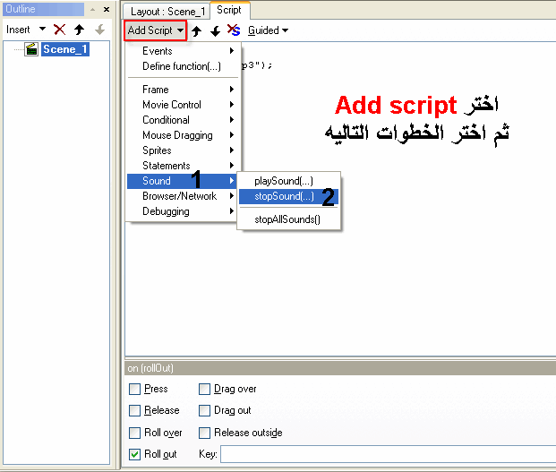Enable the Press event checkbox
The width and height of the screenshot is (556, 472).
[x=134, y=390]
